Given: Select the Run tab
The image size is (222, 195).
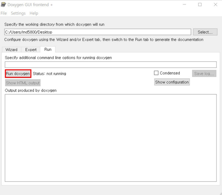Looking at the screenshot, I should (x=48, y=50).
